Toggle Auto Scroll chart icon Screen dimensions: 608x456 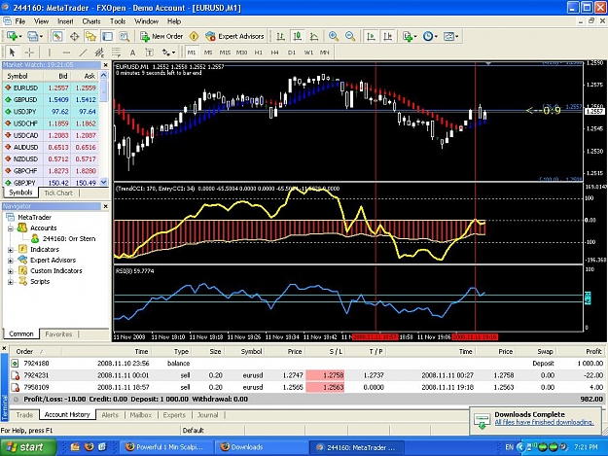point(371,36)
